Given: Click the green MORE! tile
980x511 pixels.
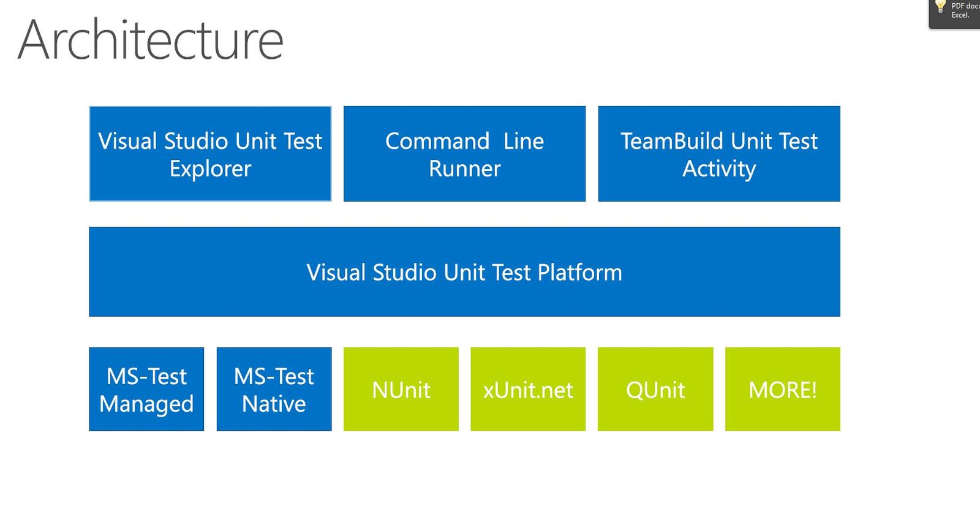Looking at the screenshot, I should 783,389.
